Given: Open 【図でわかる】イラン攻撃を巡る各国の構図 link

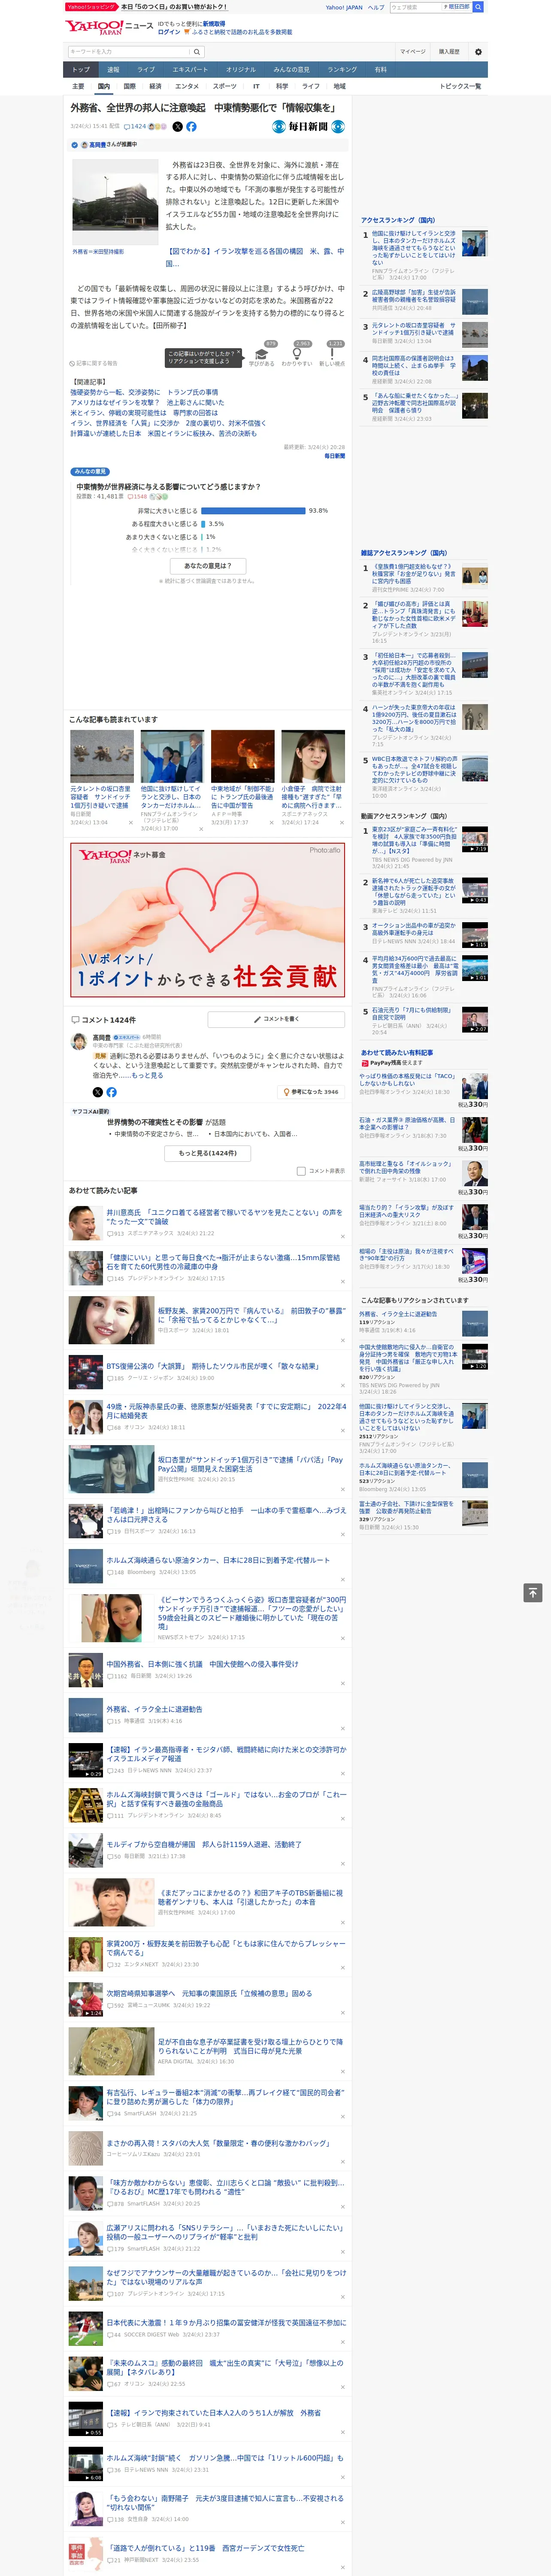Looking at the screenshot, I should [255, 258].
